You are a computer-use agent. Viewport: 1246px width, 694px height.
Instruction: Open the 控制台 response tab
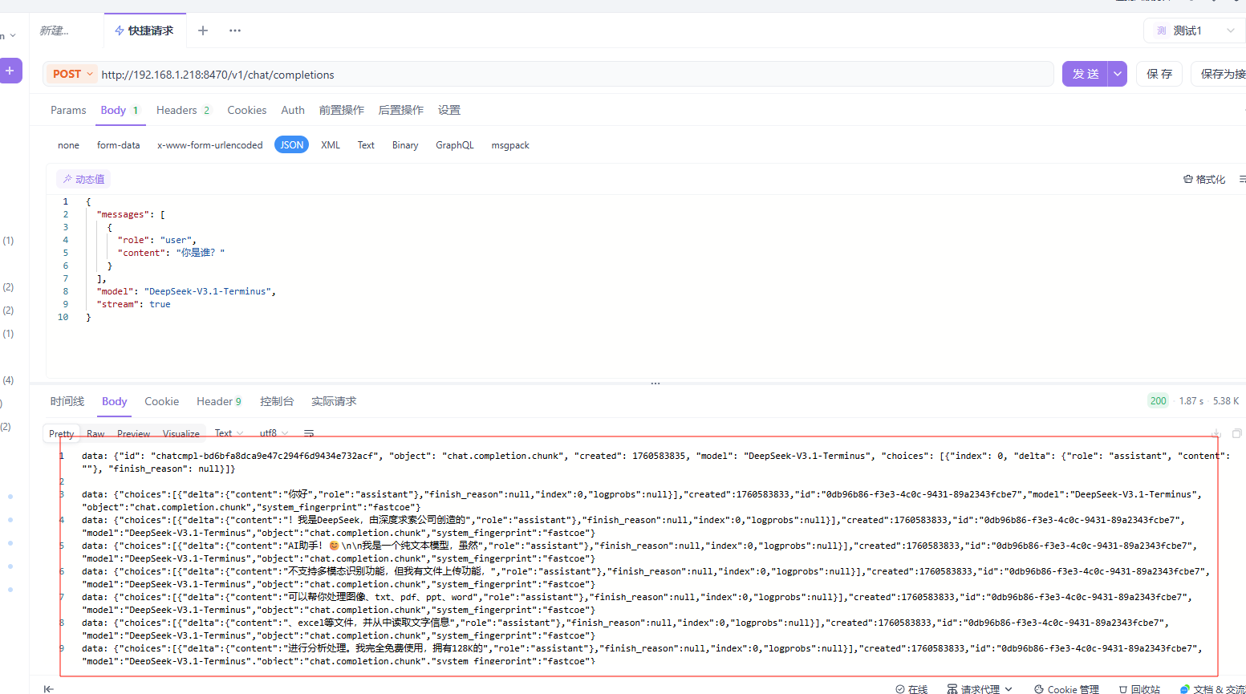click(276, 401)
